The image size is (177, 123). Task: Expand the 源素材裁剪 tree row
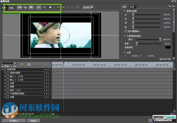5,73
